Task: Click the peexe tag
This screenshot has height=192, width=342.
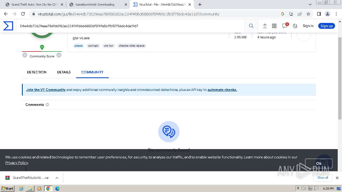Action: click(79, 46)
